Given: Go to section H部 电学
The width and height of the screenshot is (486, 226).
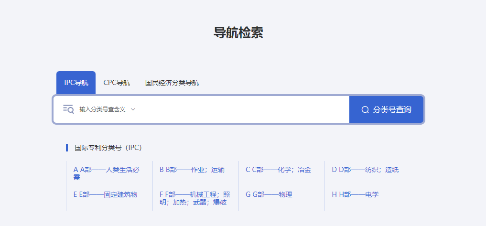Looking at the screenshot, I should click(355, 194).
